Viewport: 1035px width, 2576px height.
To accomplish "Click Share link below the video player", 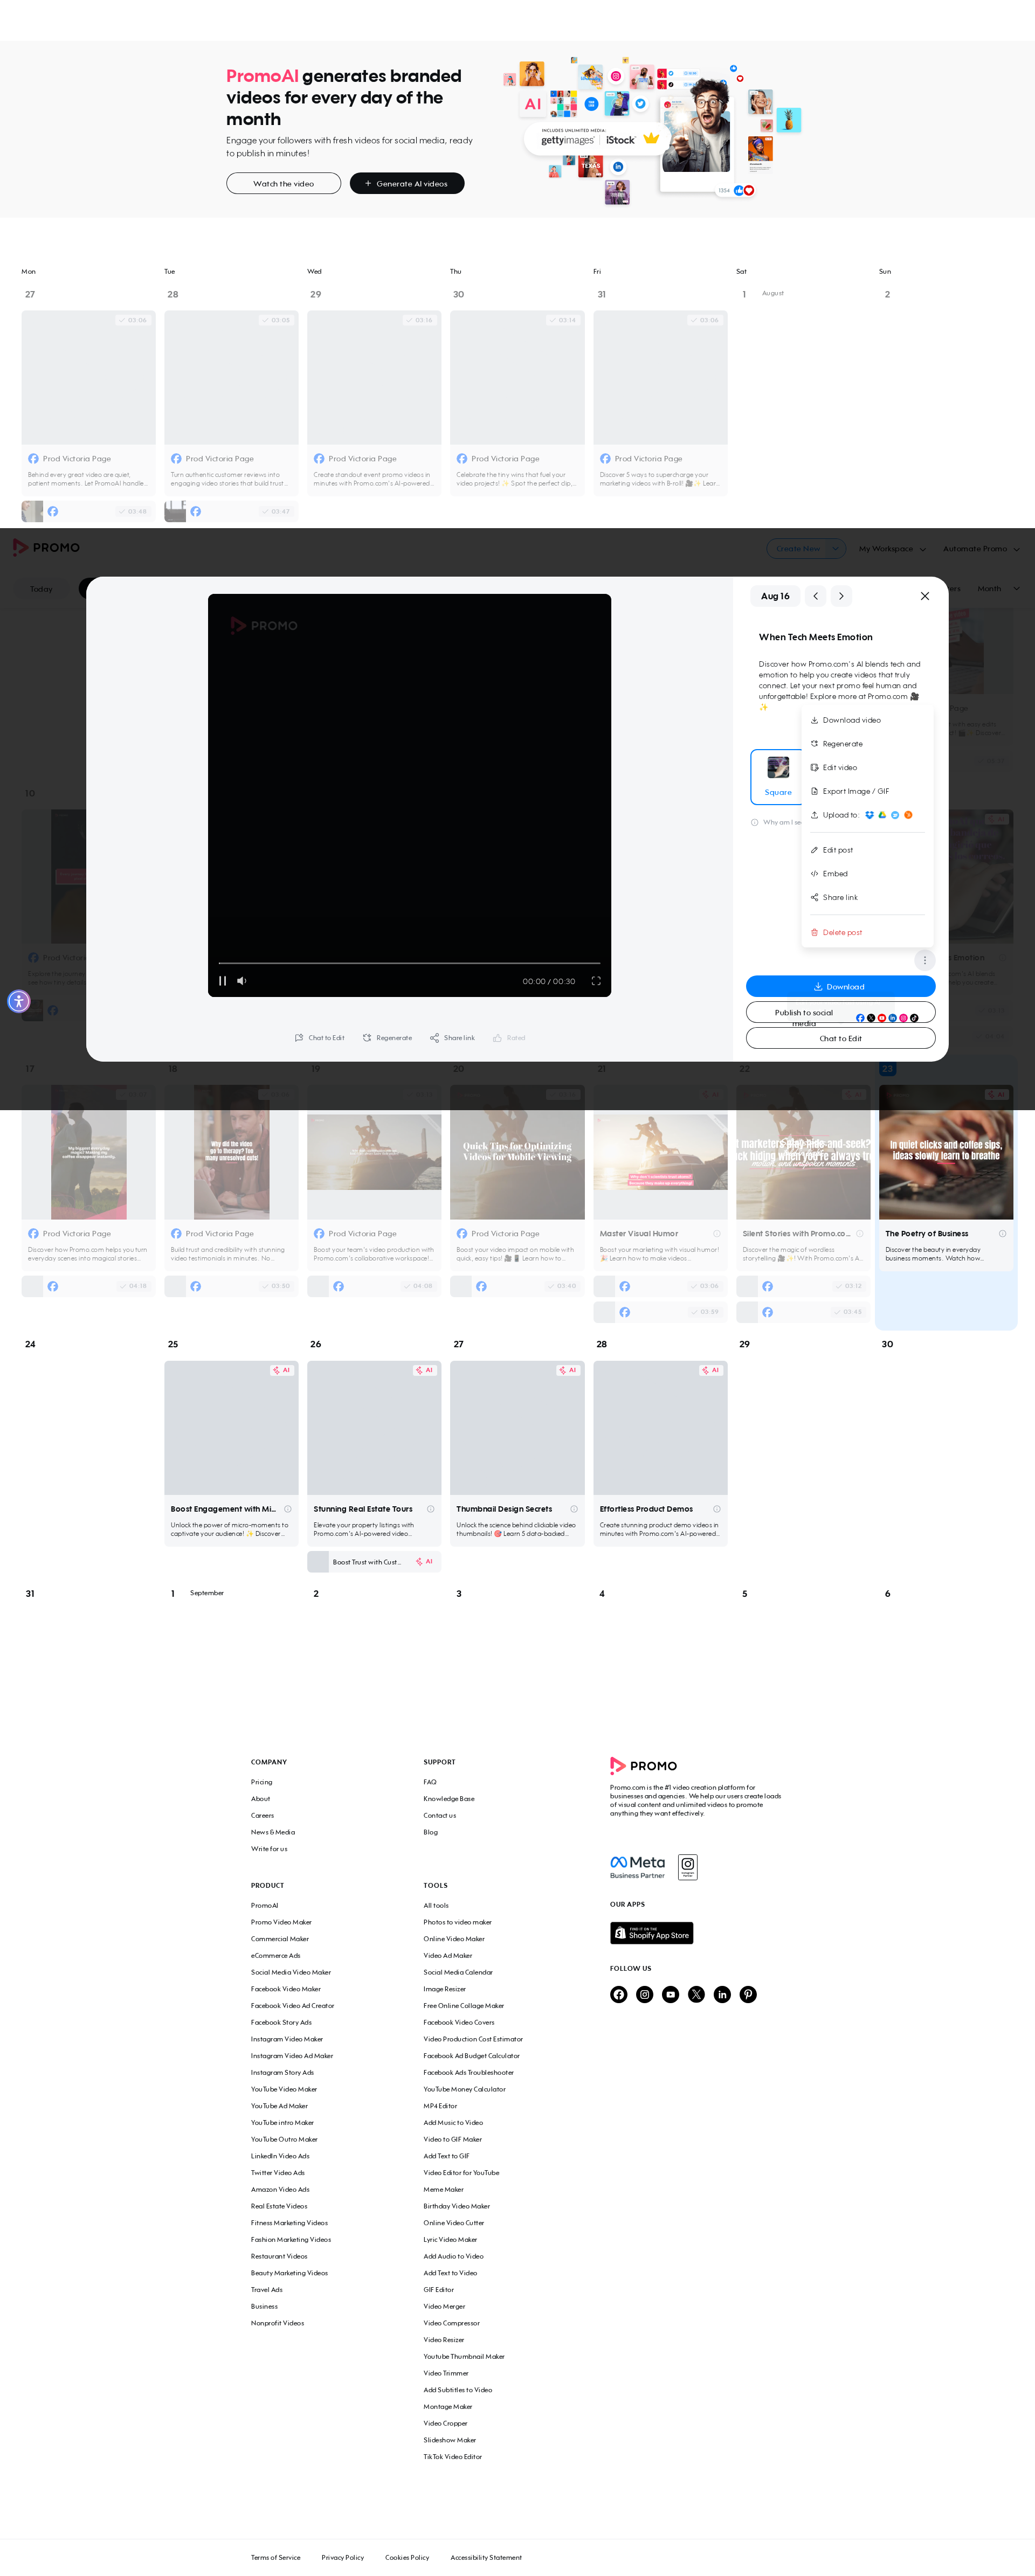I will pos(452,1038).
